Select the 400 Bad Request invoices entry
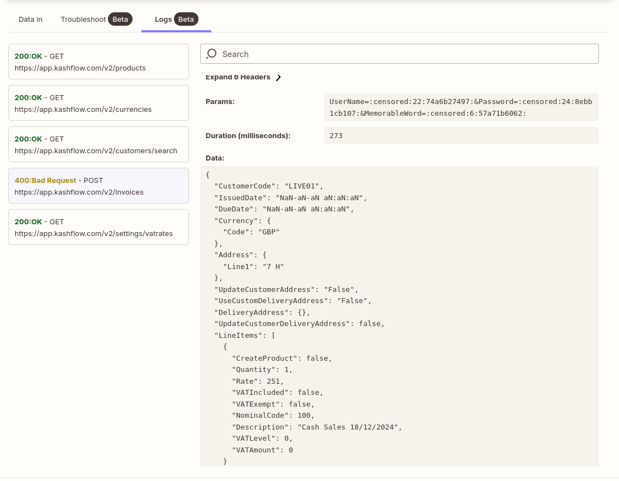This screenshot has height=481, width=619. coord(98,186)
